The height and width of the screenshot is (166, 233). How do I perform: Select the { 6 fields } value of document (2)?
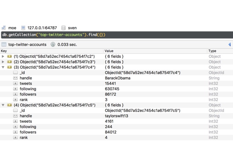[x=114, y=62]
